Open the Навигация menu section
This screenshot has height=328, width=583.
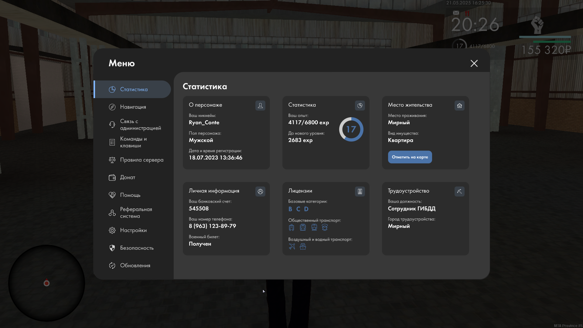click(133, 107)
